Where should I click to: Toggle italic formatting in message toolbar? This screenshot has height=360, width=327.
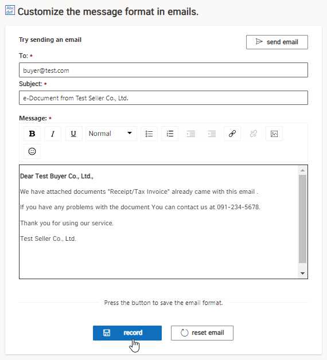click(x=53, y=134)
